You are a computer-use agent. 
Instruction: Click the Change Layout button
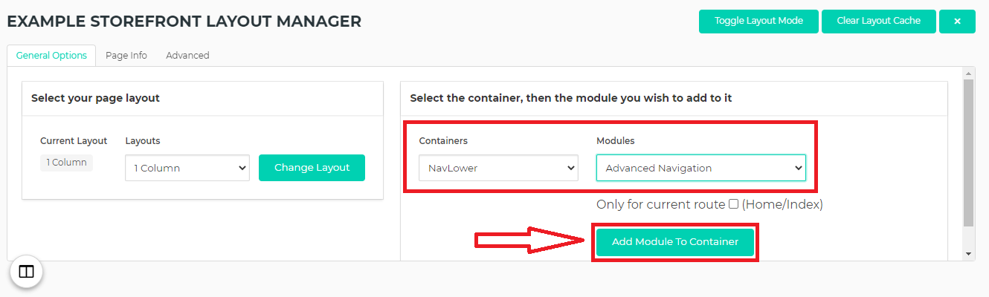click(x=312, y=168)
